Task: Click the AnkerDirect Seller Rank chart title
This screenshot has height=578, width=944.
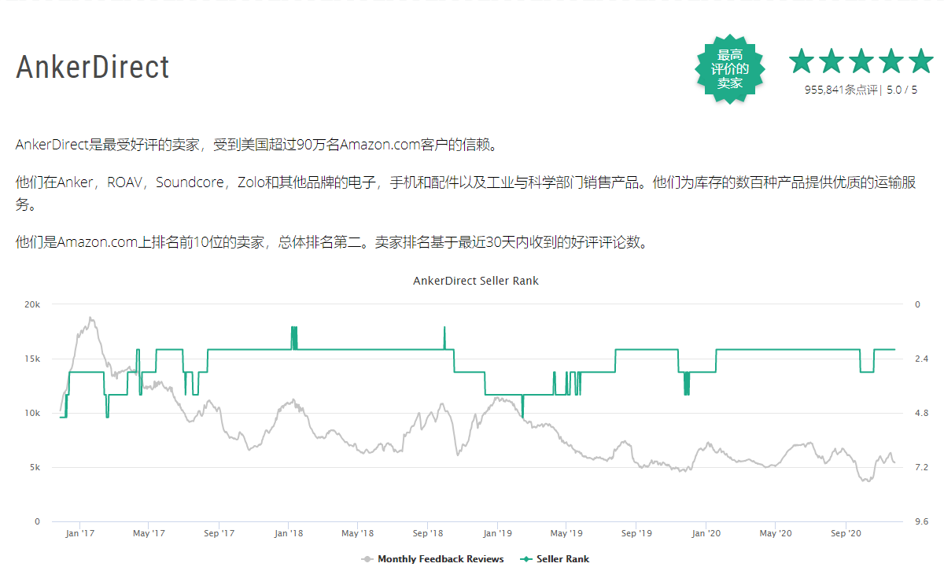Action: click(x=475, y=280)
